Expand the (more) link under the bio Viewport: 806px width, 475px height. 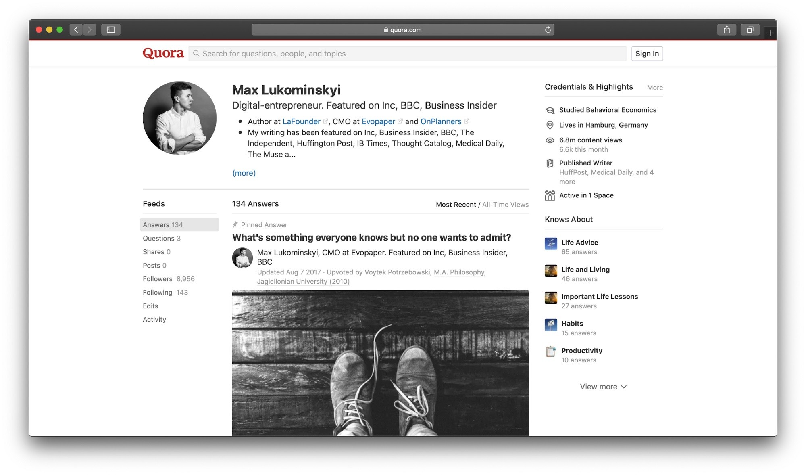pos(244,173)
